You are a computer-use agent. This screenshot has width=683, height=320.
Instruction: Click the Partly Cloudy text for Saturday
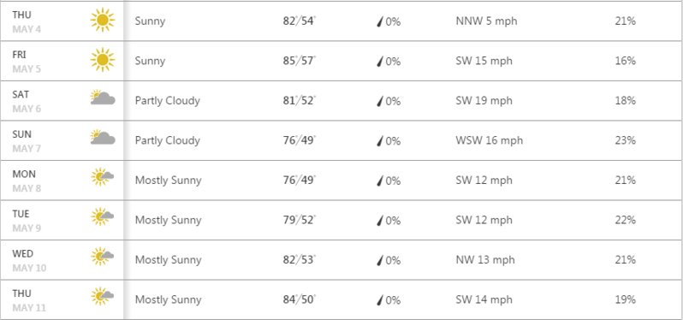pyautogui.click(x=167, y=101)
